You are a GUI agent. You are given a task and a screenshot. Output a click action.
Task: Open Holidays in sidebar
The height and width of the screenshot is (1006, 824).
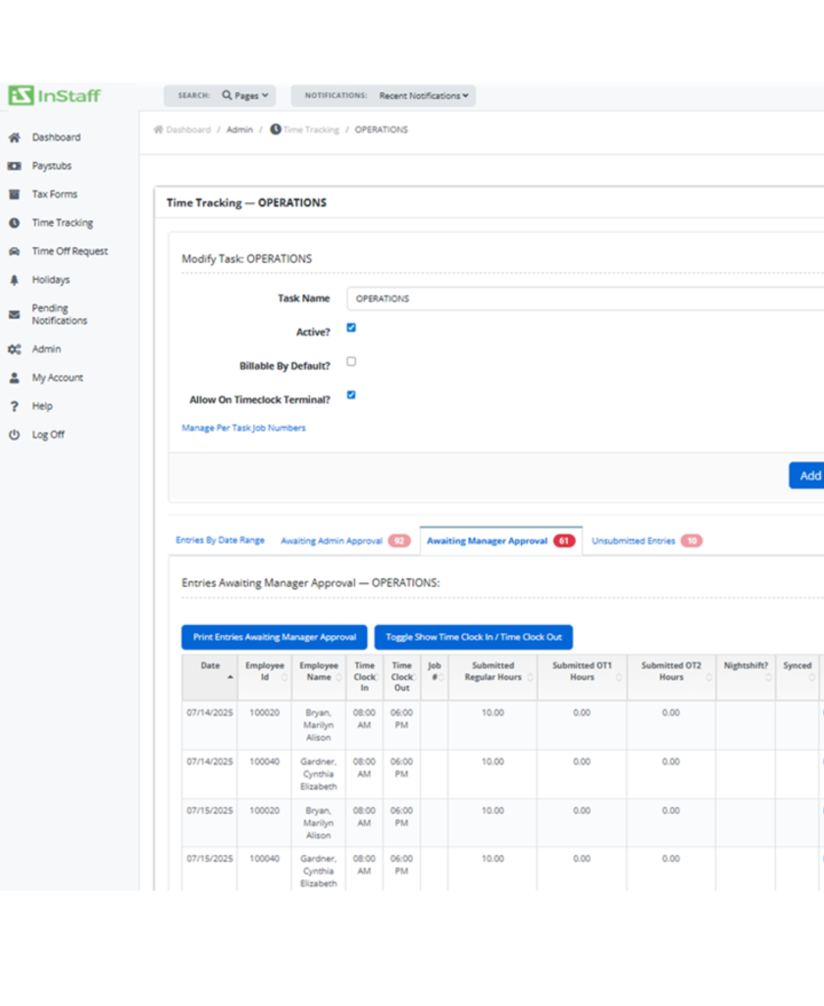[51, 280]
